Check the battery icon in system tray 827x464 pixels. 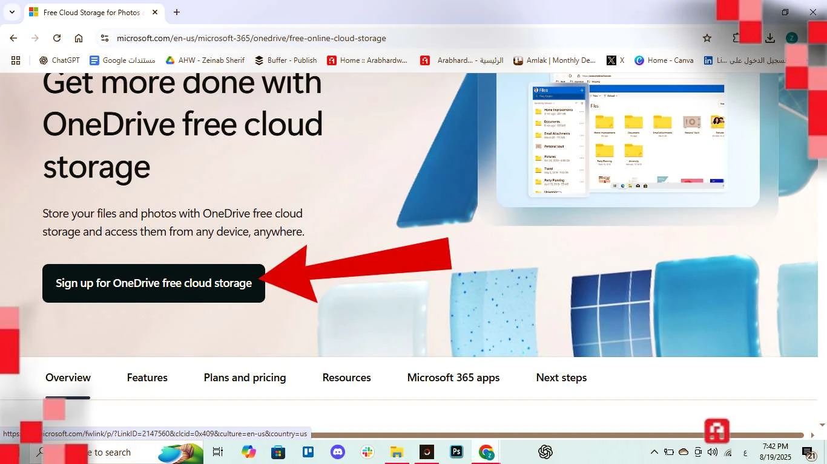tap(669, 452)
